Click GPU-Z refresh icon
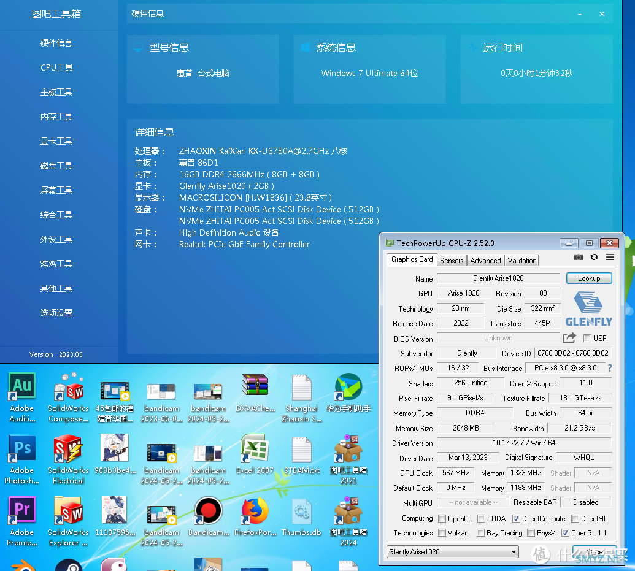 [x=594, y=257]
